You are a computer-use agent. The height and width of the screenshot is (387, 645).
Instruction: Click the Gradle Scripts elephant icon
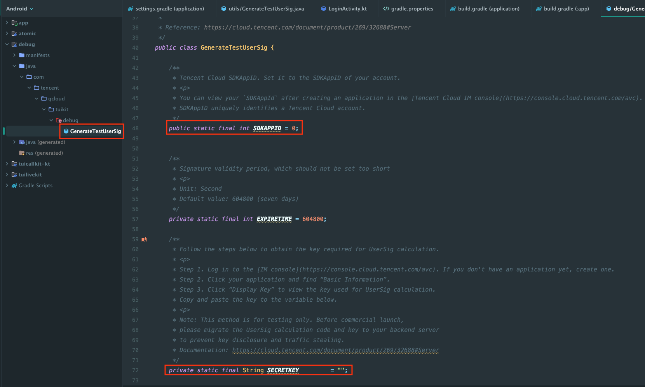pyautogui.click(x=14, y=186)
